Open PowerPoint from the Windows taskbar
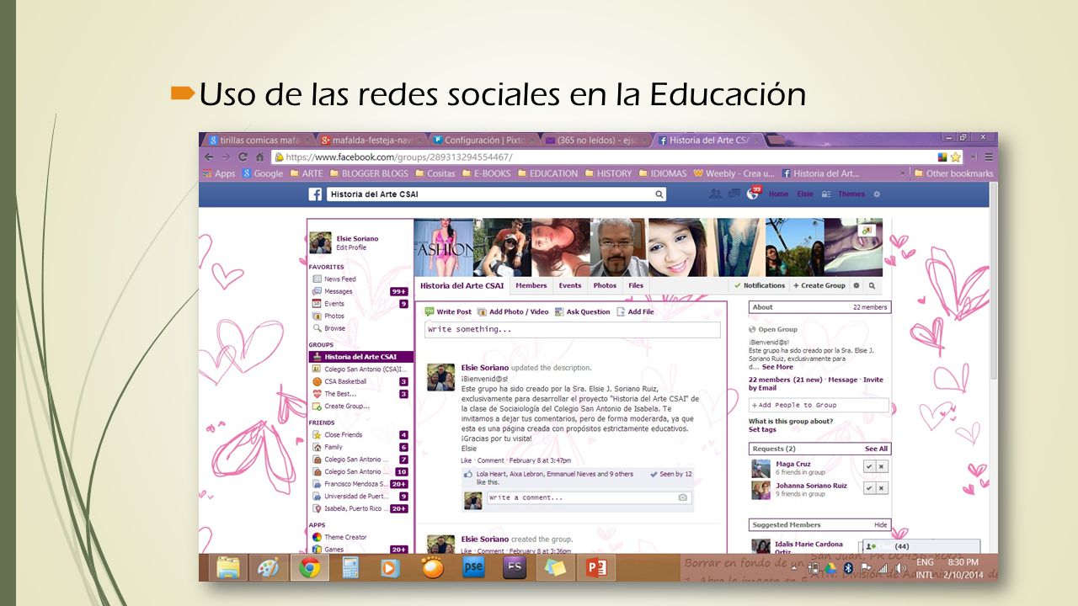Viewport: 1078px width, 606px height. (596, 568)
